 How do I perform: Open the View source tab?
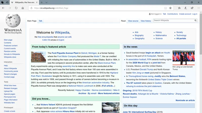tap(133, 21)
